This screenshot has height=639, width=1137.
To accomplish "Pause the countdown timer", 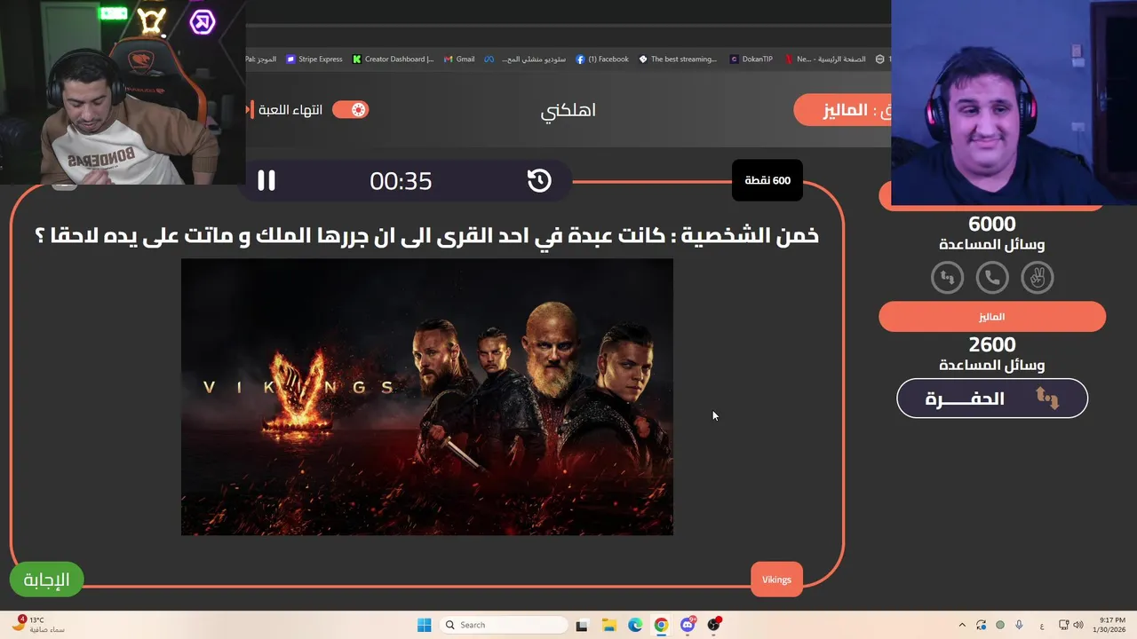I will (266, 181).
